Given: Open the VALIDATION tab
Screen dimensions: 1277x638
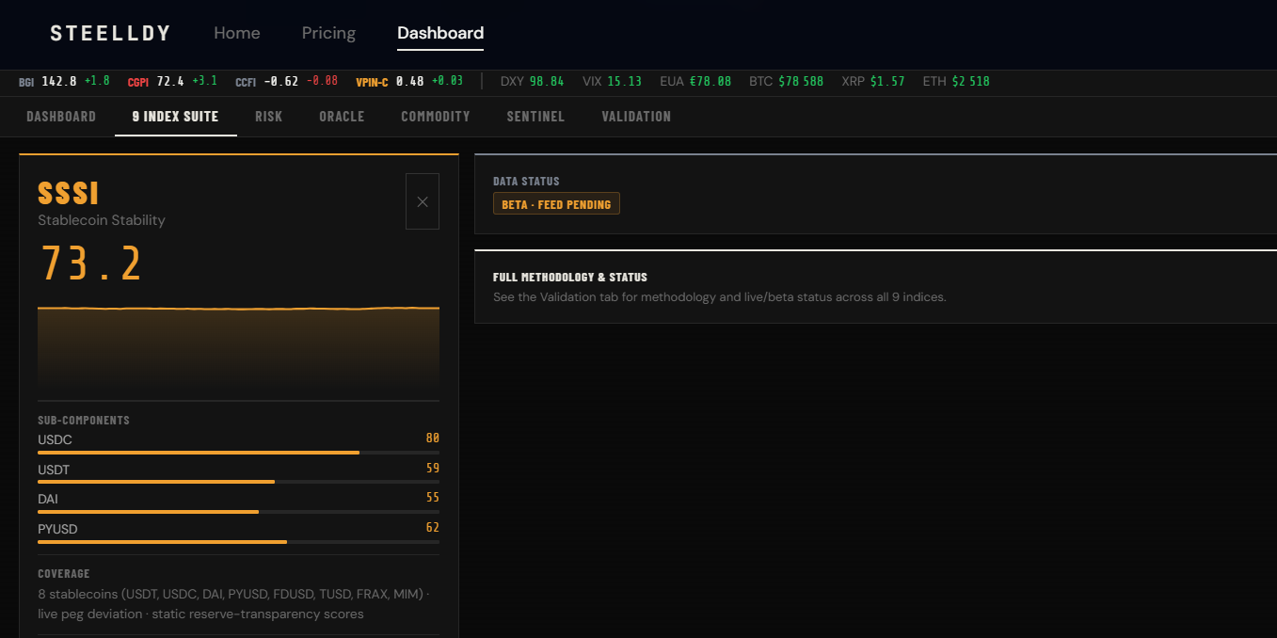Looking at the screenshot, I should pyautogui.click(x=636, y=117).
